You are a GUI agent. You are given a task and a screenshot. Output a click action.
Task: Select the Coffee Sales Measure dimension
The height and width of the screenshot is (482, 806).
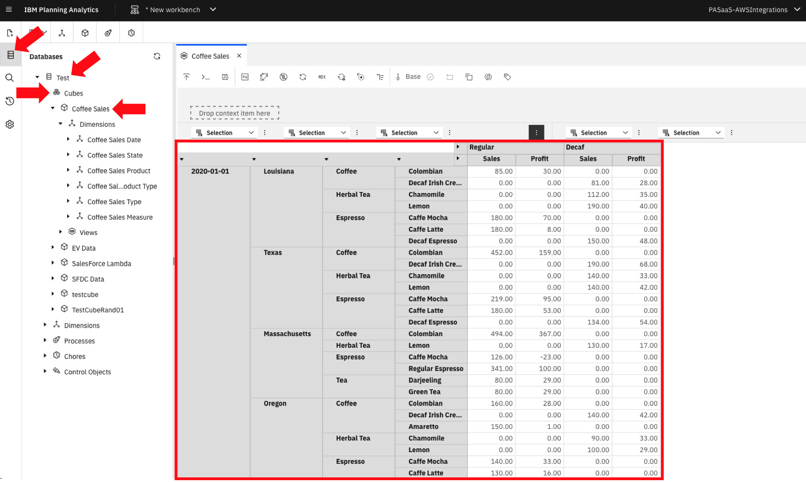(x=120, y=217)
